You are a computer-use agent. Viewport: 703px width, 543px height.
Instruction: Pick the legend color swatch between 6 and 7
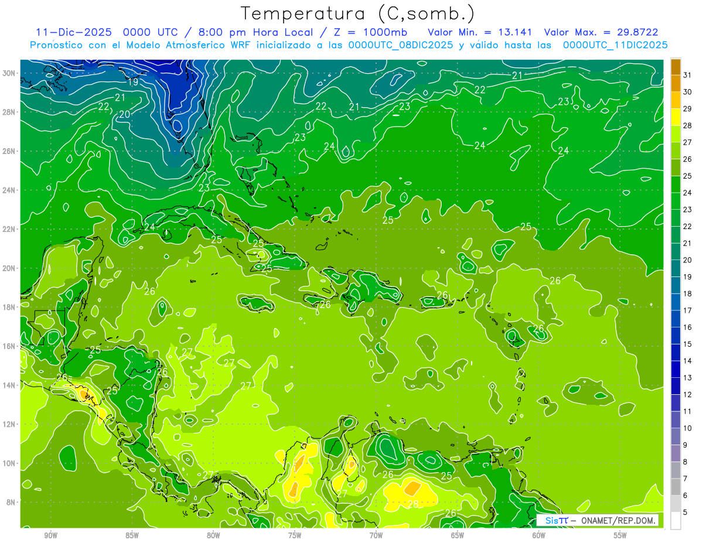(676, 487)
